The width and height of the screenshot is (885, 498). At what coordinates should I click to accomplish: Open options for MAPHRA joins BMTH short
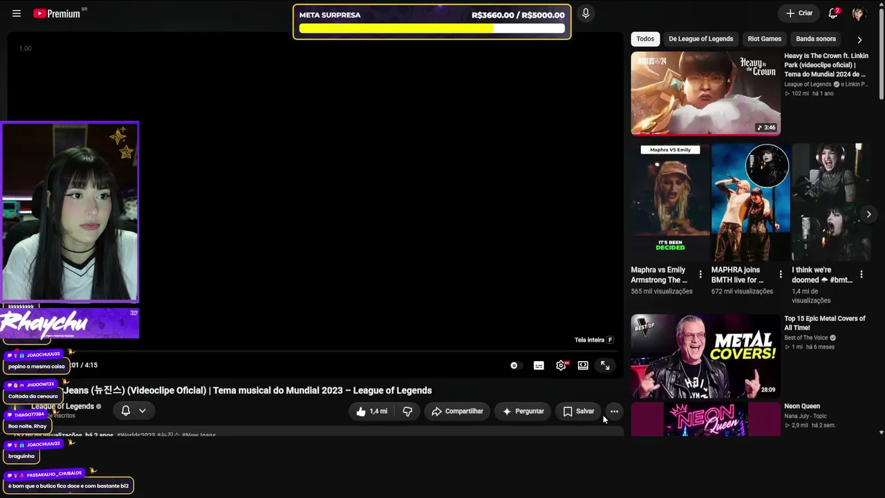[781, 275]
